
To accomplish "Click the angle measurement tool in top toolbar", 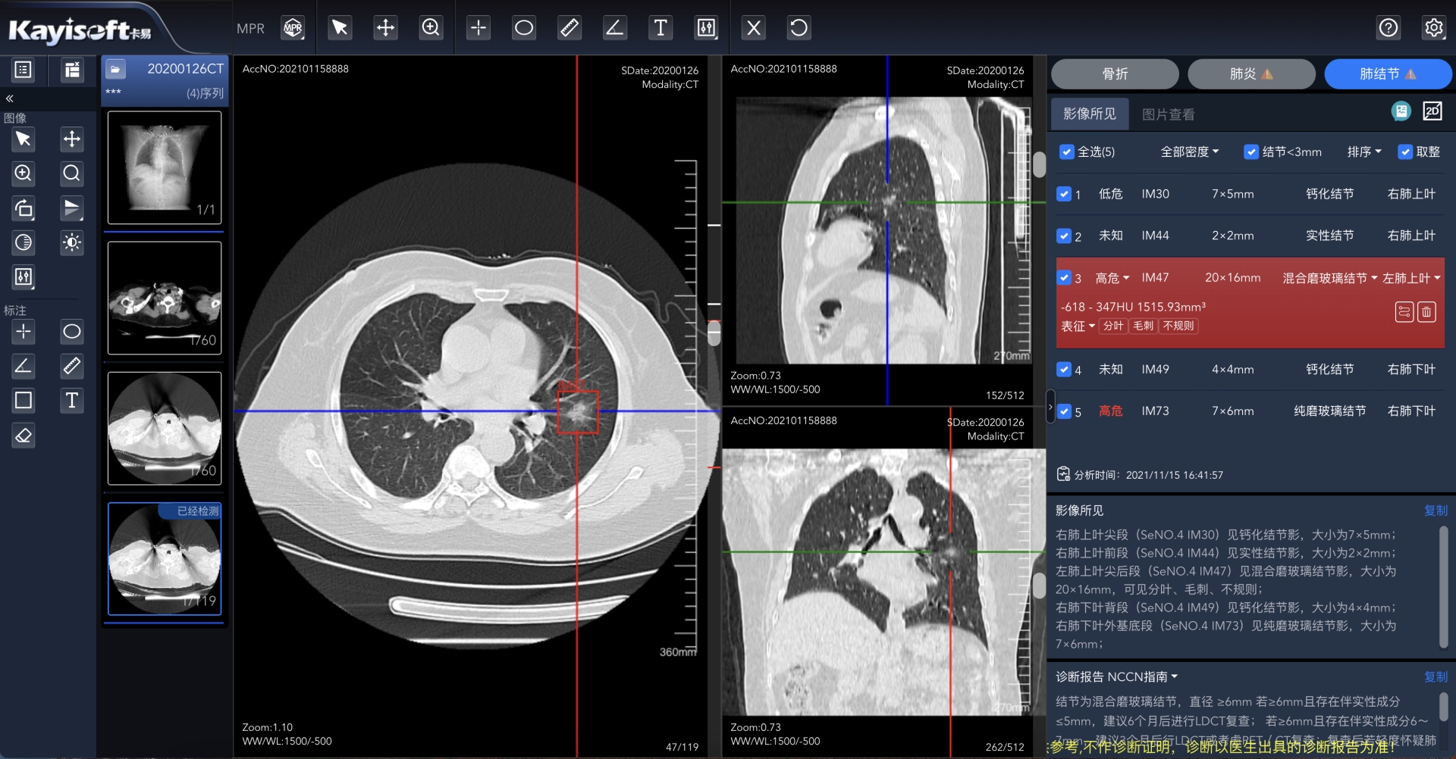I will 614,28.
